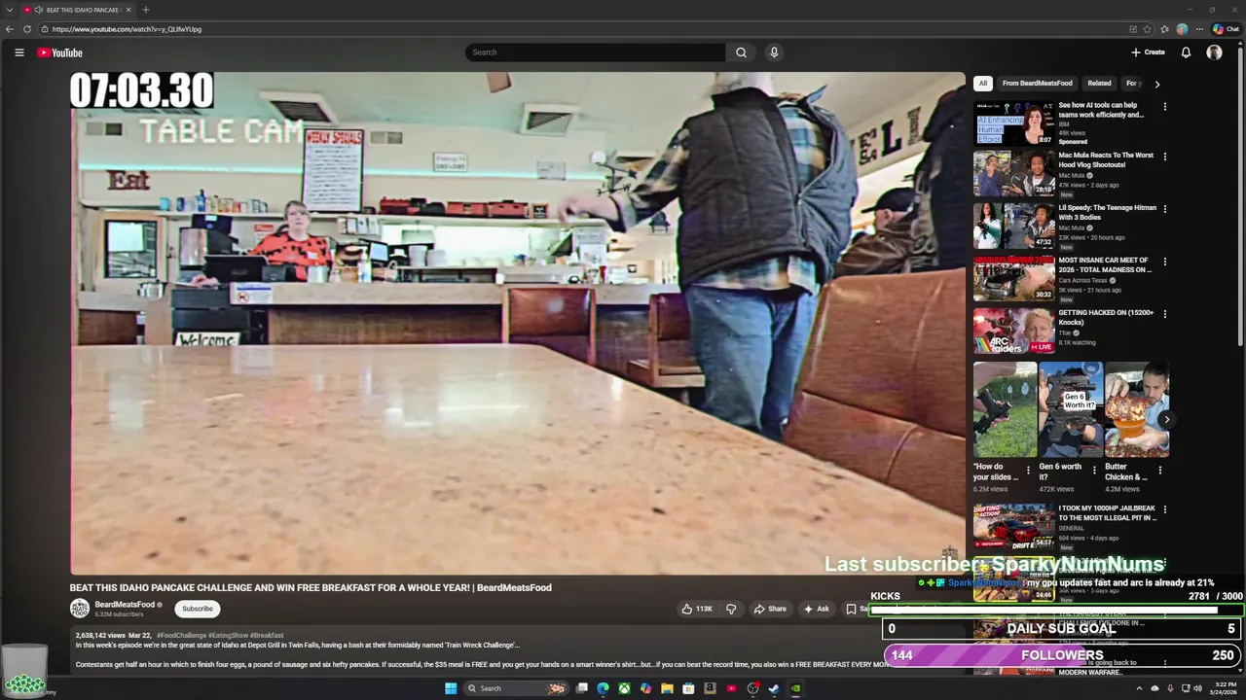Open options for Getting Hacked live video

click(1165, 314)
